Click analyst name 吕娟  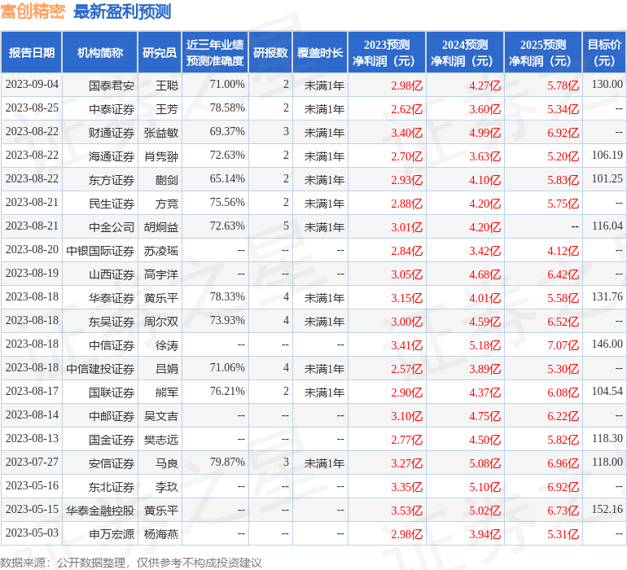[167, 368]
